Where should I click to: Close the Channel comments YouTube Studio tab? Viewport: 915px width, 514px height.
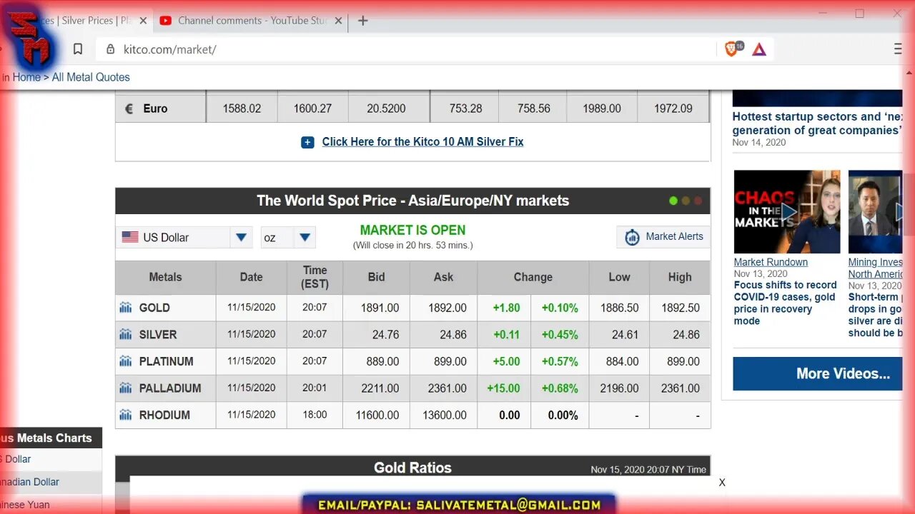(x=339, y=21)
